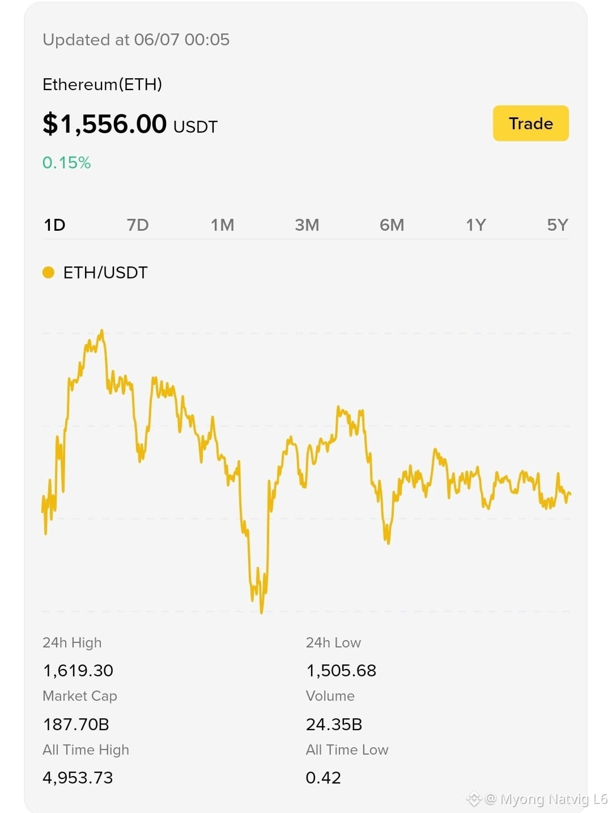Image resolution: width=612 pixels, height=813 pixels.
Task: Switch to the 1M chart range
Action: pos(222,225)
